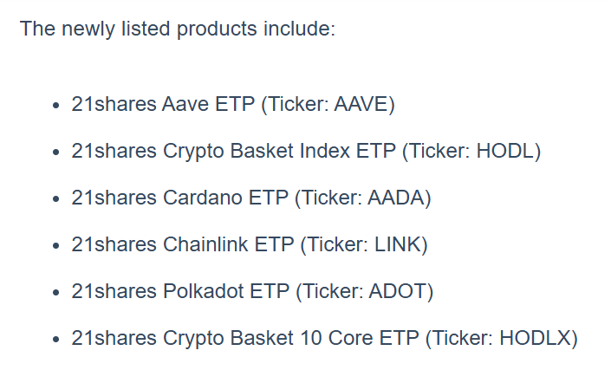Click the bullet point beside Aave ETP
The image size is (611, 370).
click(x=56, y=107)
